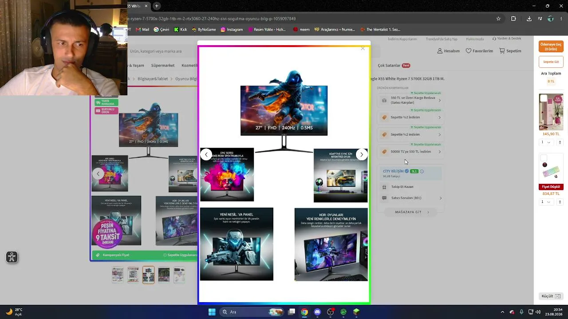Viewport: 568px width, 319px height.
Task: Show seller rating info icon
Action: [422, 171]
